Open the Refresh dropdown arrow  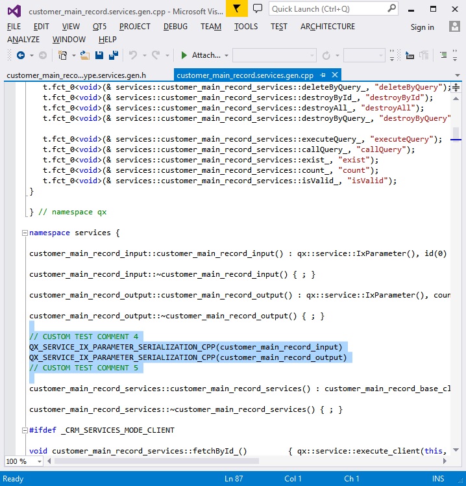click(x=337, y=56)
